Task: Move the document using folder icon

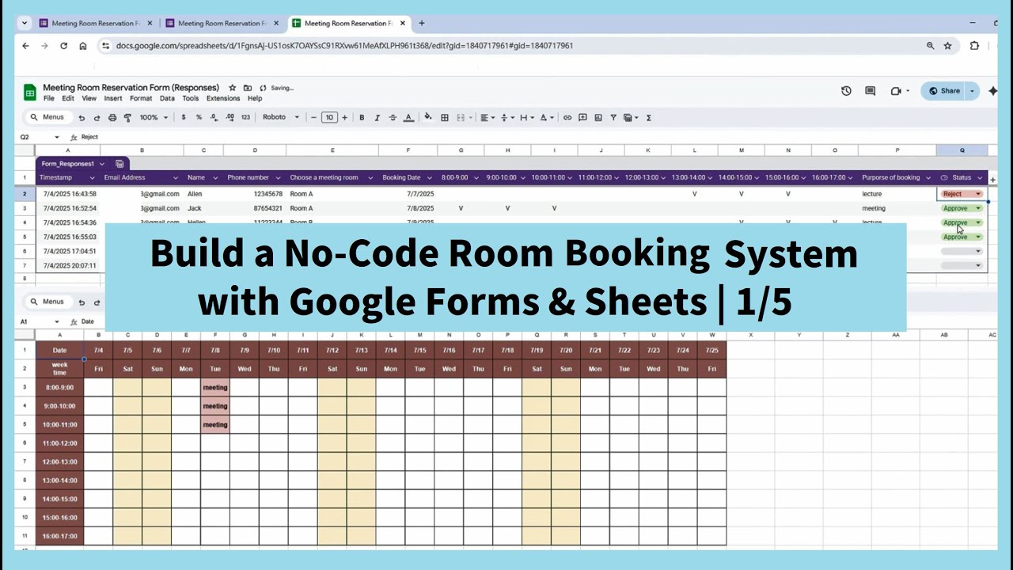Action: click(248, 88)
